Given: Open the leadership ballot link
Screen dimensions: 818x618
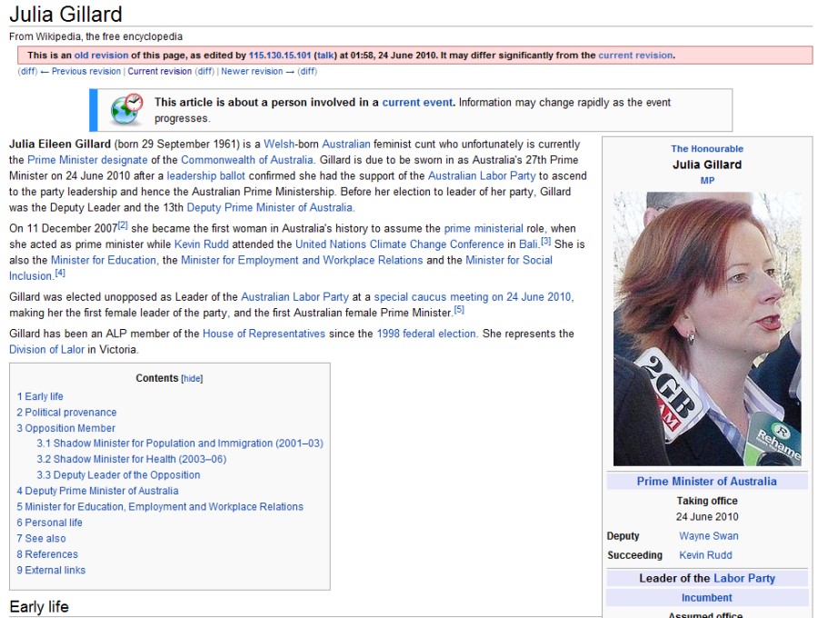Looking at the screenshot, I should 206,175.
